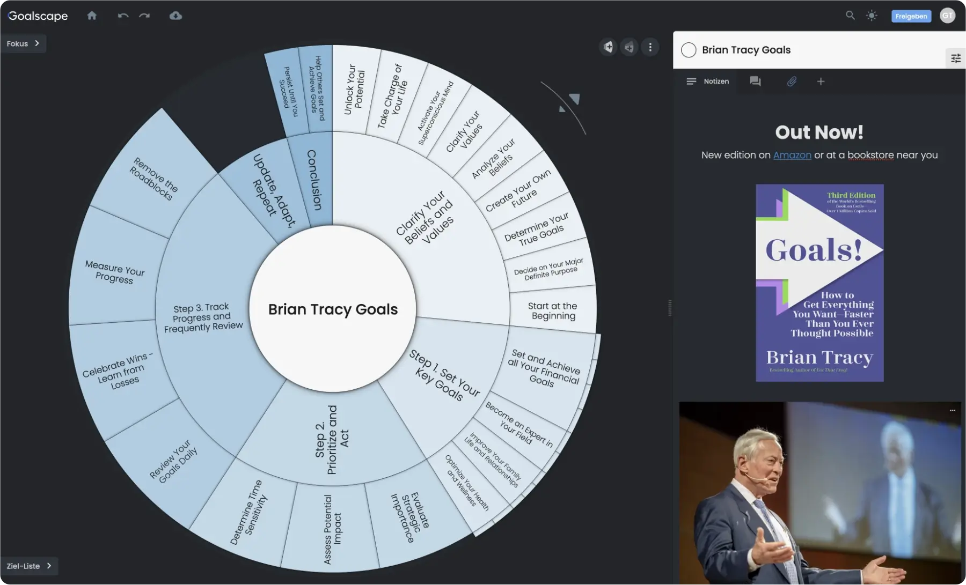The width and height of the screenshot is (966, 585).
Task: Open the paperclip attachments tab
Action: pyautogui.click(x=792, y=82)
